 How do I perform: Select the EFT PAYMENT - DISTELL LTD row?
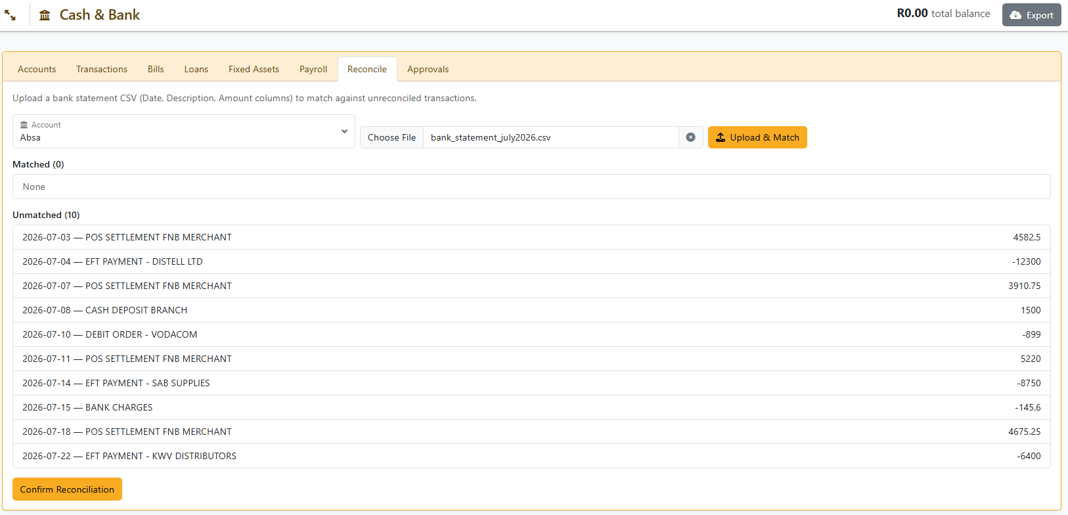pyautogui.click(x=531, y=261)
